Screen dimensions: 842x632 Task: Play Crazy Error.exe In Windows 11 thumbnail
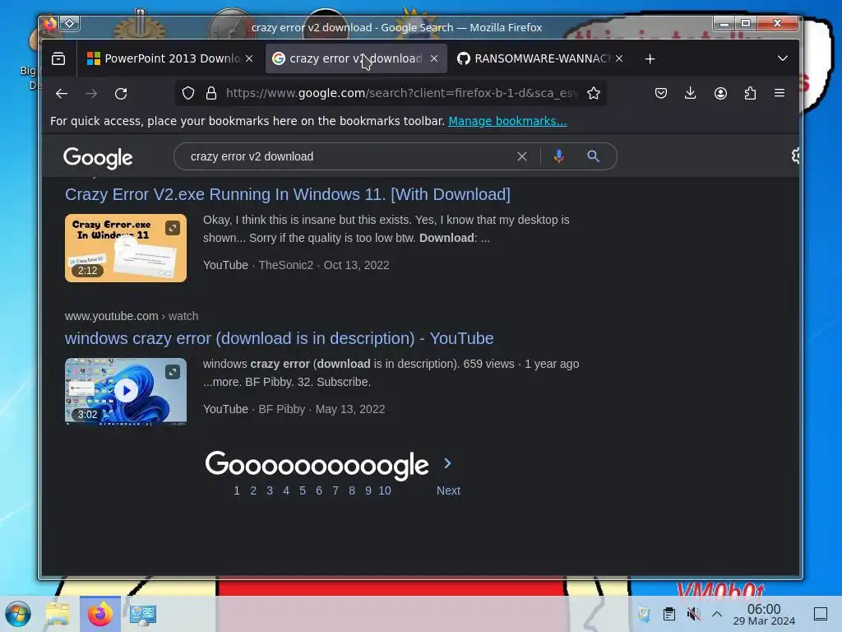pos(126,248)
